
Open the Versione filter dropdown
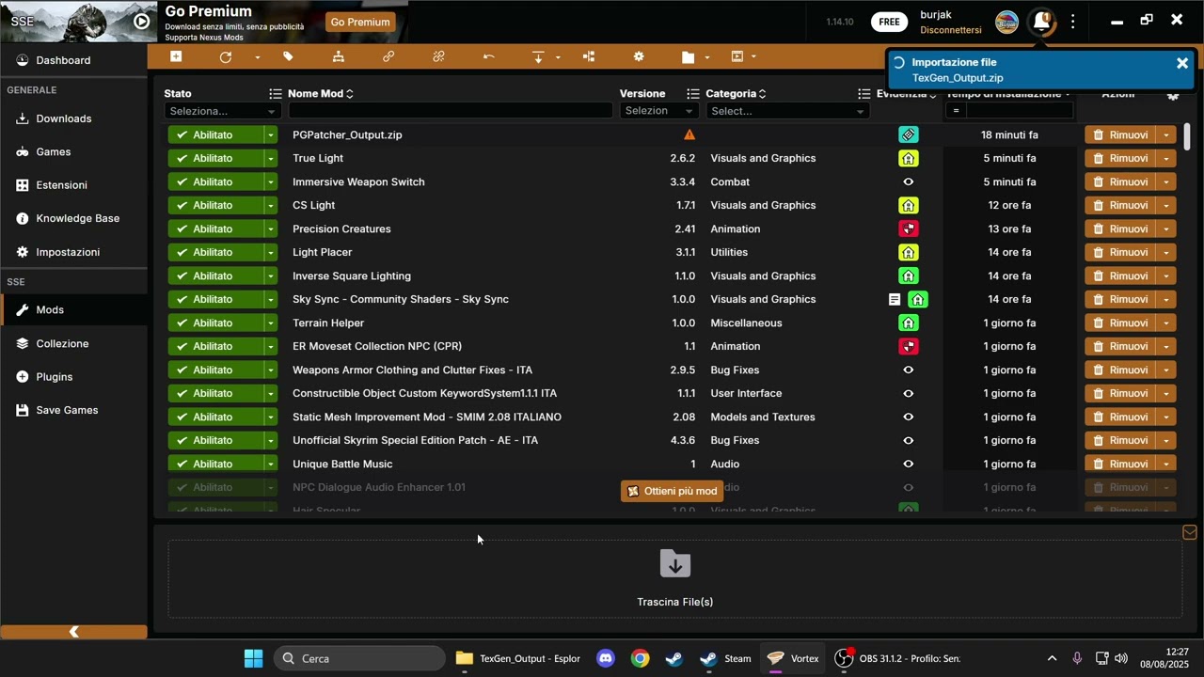tap(658, 111)
